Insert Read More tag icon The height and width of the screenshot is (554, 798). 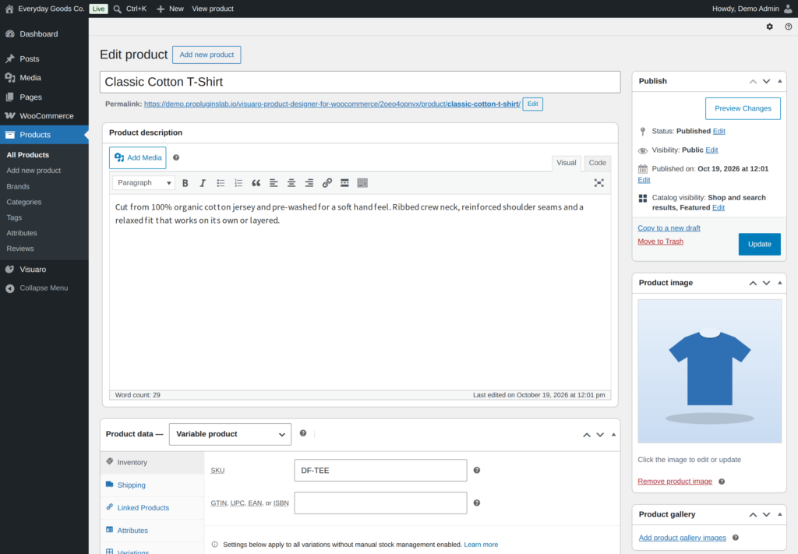tap(344, 183)
